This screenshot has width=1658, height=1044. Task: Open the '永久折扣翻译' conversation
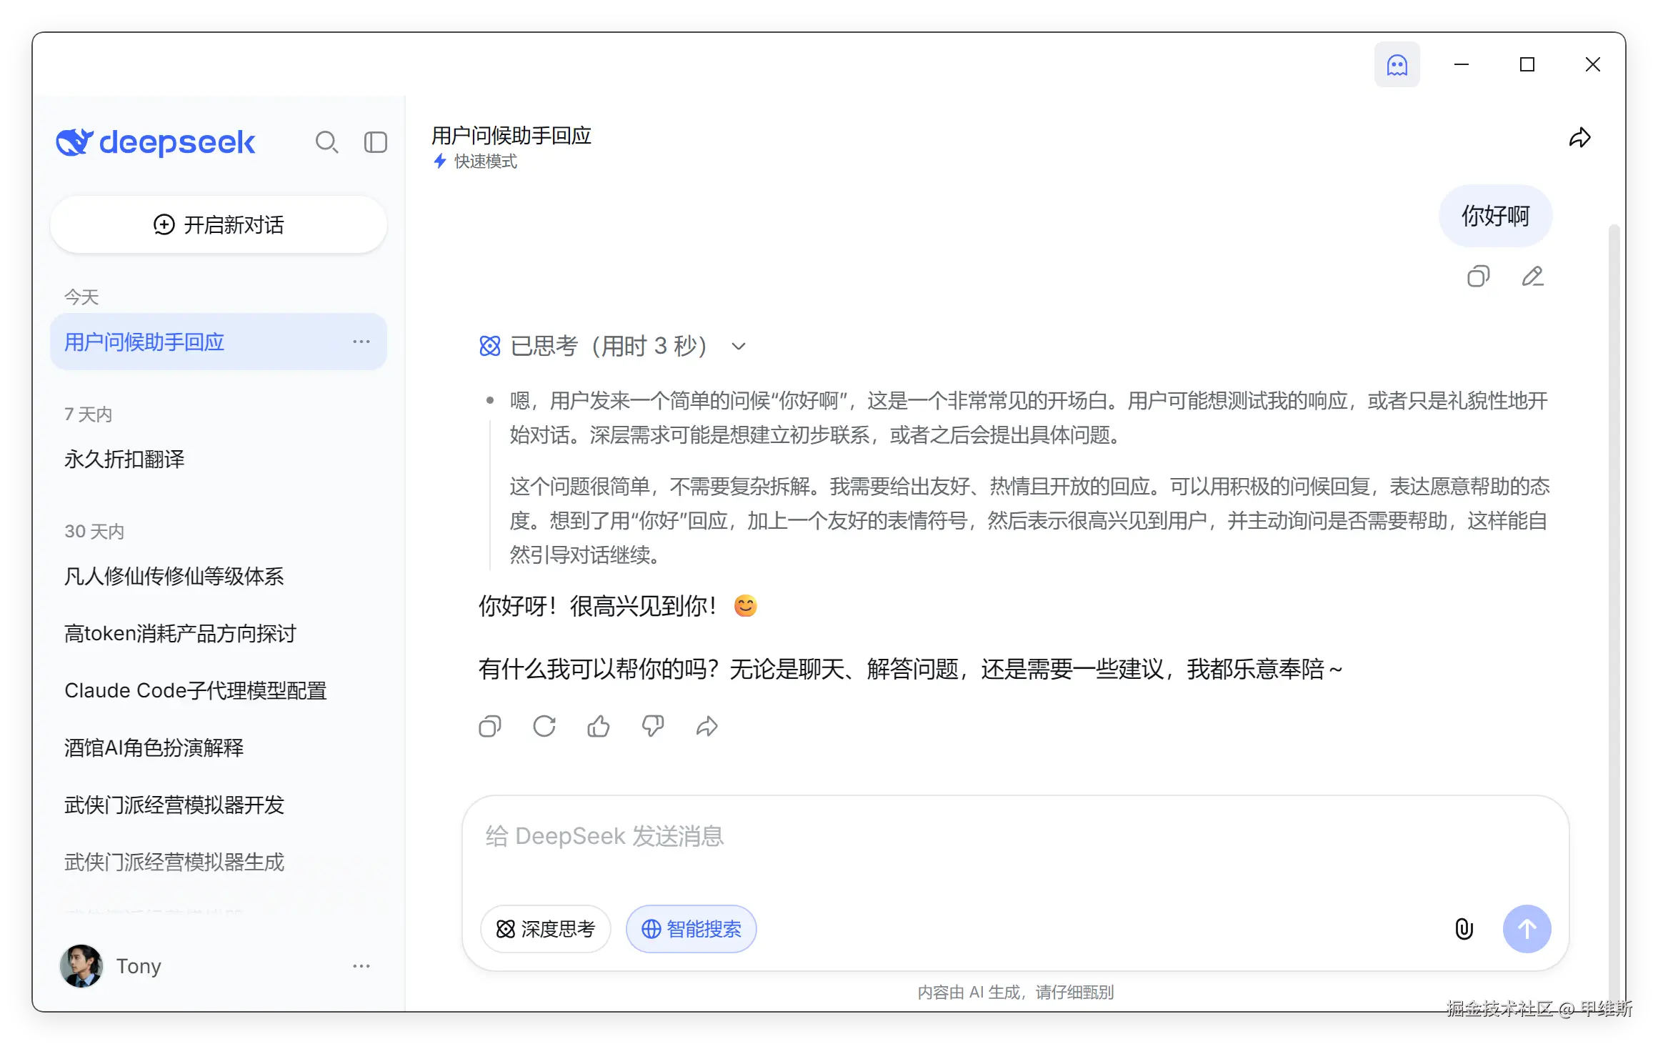tap(219, 459)
